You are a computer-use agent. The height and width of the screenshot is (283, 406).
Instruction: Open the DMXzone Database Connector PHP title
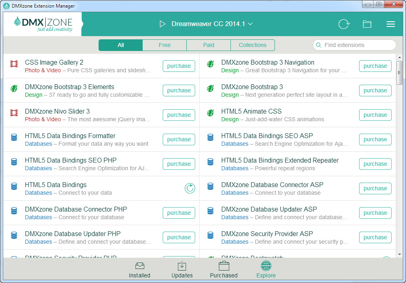coord(76,209)
